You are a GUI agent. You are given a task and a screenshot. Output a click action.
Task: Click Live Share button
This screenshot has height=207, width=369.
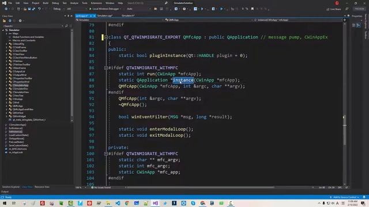pyautogui.click(x=334, y=9)
